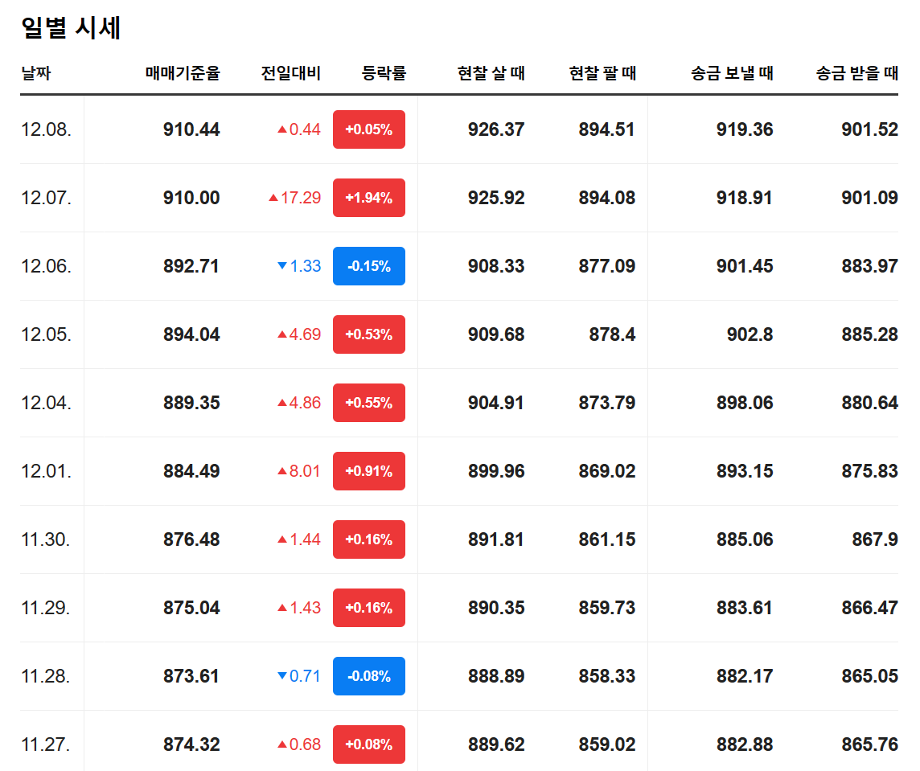Click the +0.08% red change badge
Screen dimensions: 920x771
(x=369, y=744)
